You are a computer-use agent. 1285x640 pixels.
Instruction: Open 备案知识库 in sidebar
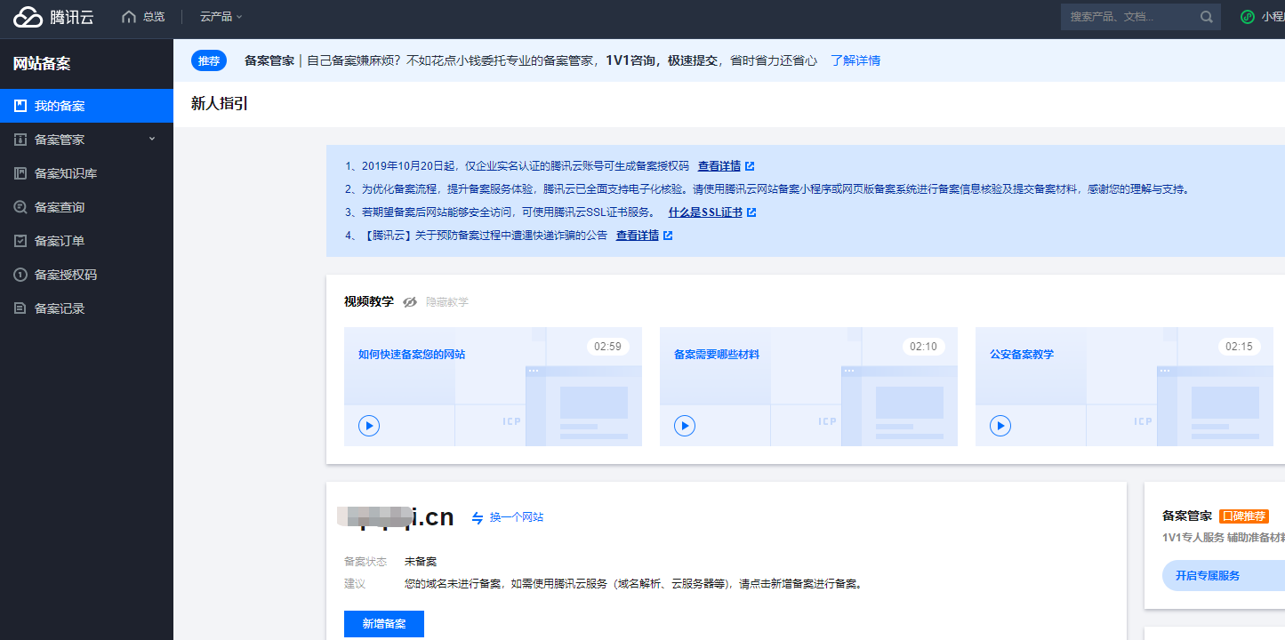(65, 173)
